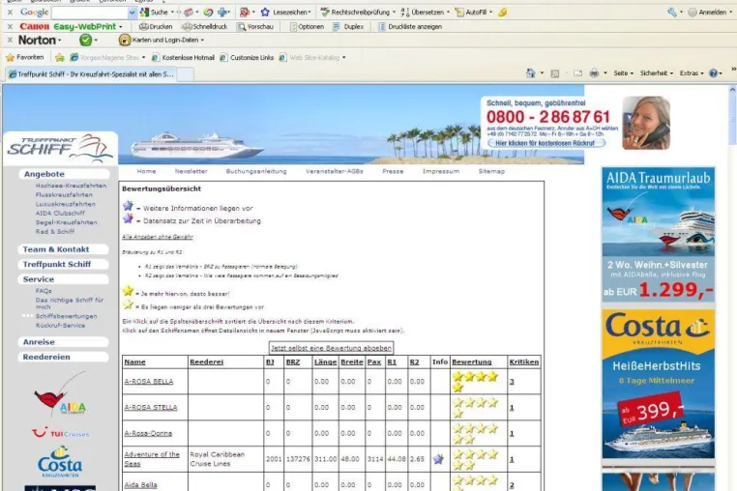The height and width of the screenshot is (491, 737).
Task: Open the Google search box history dropdown
Action: click(132, 13)
